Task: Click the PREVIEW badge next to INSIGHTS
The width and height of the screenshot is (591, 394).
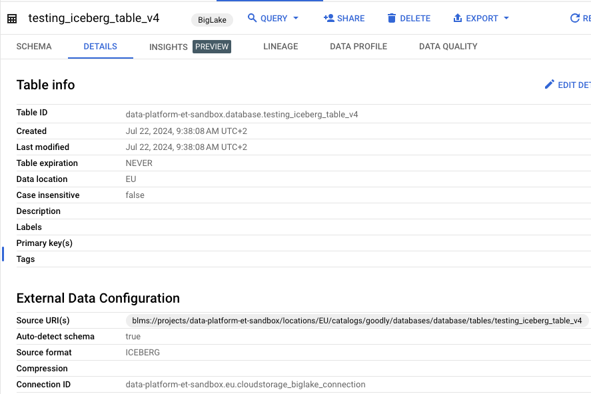Action: (212, 47)
